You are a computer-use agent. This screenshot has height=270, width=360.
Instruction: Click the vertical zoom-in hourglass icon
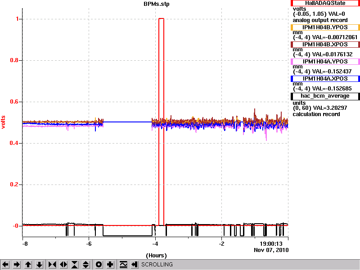(75, 265)
